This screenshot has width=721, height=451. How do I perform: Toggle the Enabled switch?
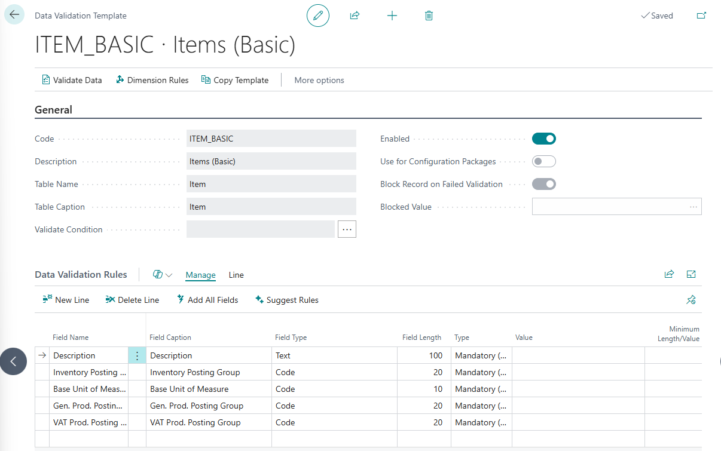(543, 139)
